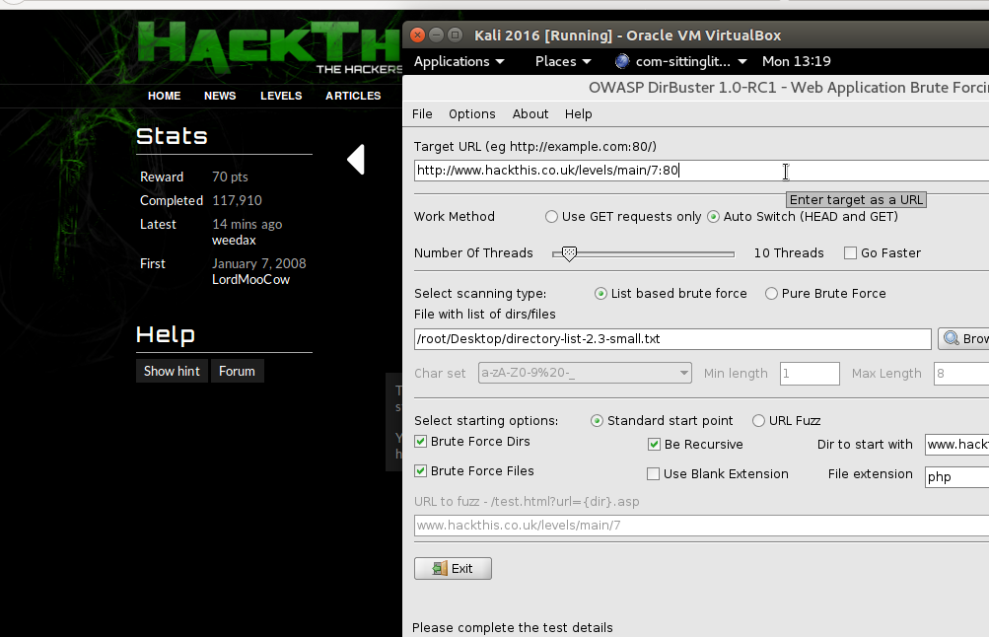Click the Min length field
Image resolution: width=989 pixels, height=637 pixels.
(x=810, y=374)
